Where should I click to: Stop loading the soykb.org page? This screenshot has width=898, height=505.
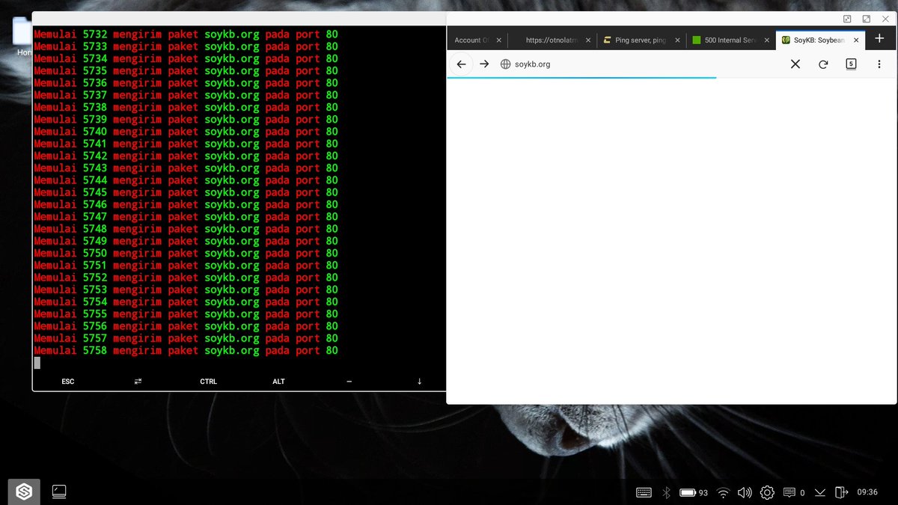[795, 64]
